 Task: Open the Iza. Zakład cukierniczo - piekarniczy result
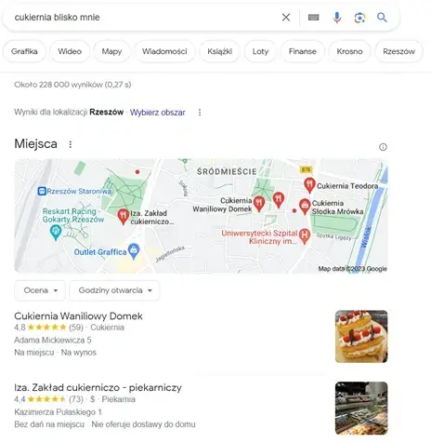(x=98, y=388)
